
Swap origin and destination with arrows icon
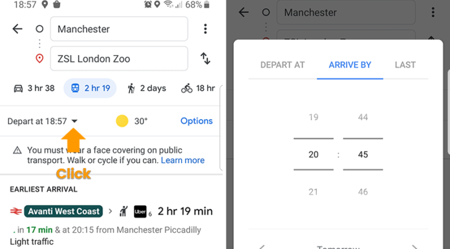coord(205,59)
